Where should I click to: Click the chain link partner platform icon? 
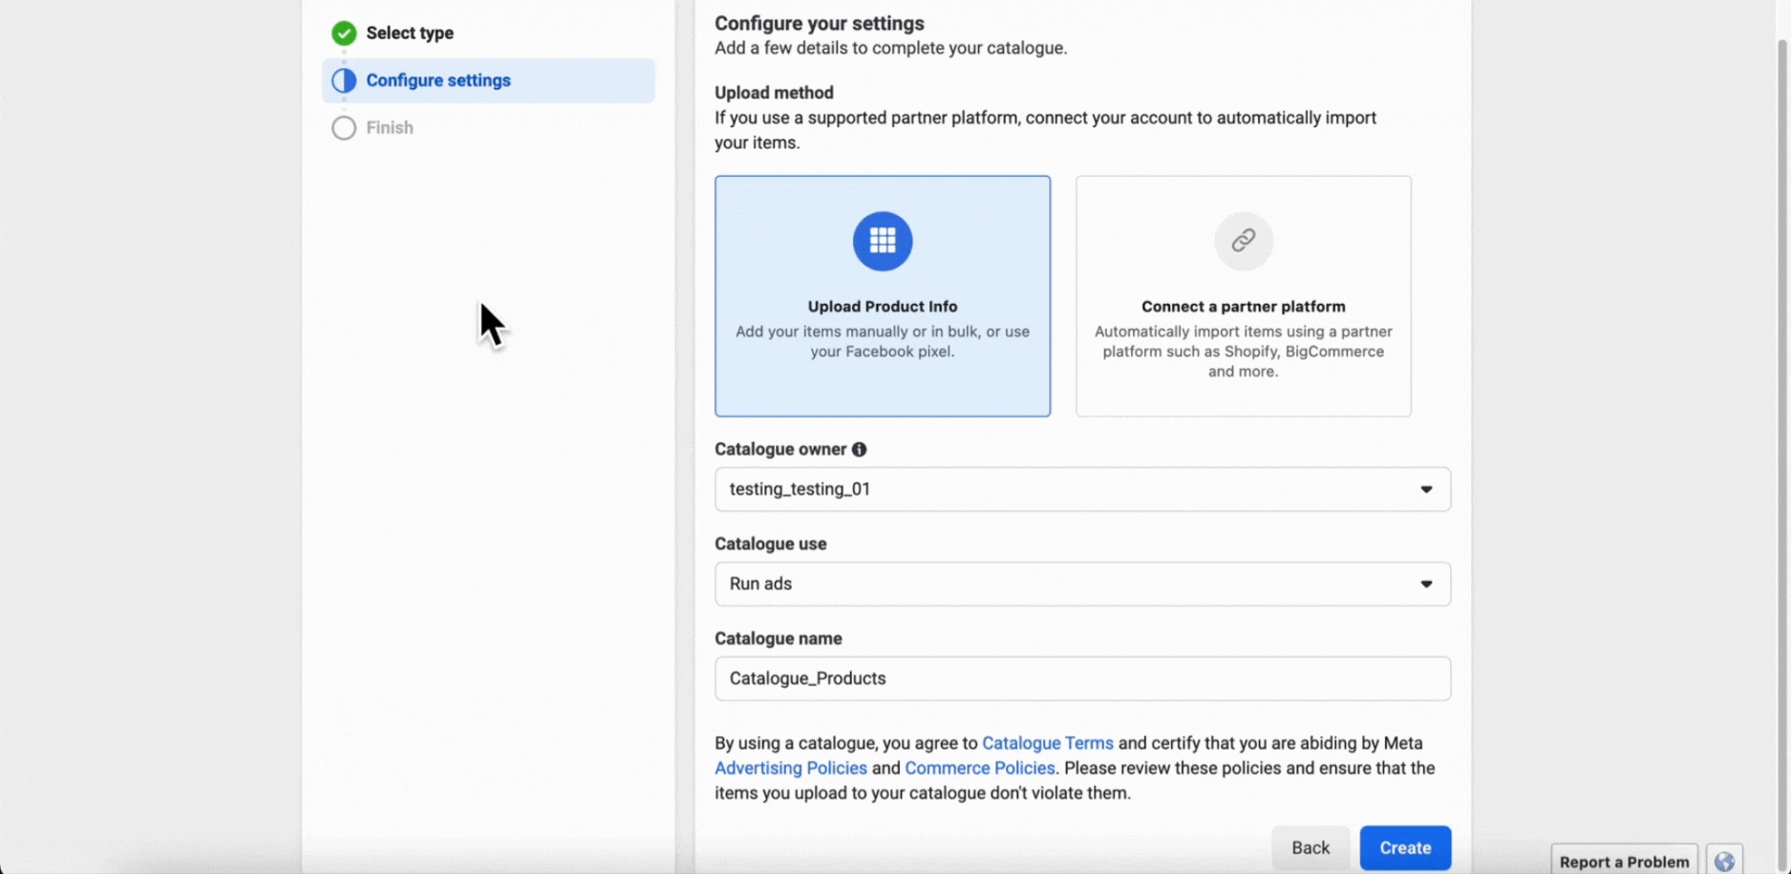point(1243,241)
